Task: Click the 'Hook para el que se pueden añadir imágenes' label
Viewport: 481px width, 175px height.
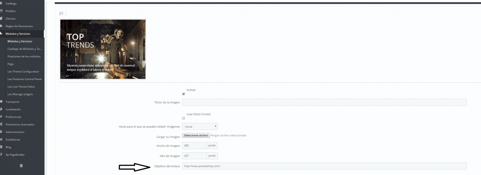Action: point(149,126)
